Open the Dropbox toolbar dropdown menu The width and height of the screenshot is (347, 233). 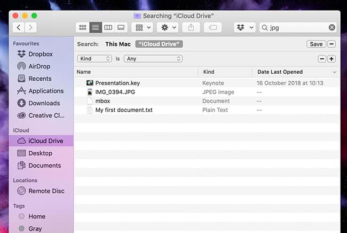coord(244,27)
